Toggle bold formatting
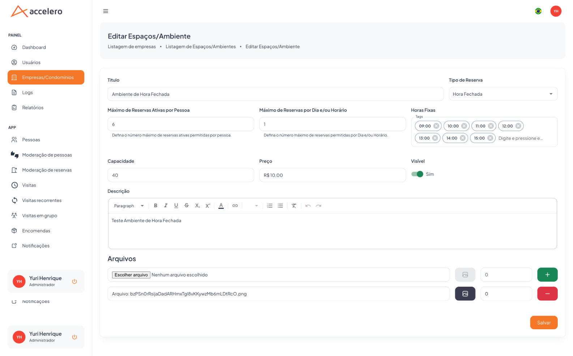The image size is (573, 356). tap(155, 205)
